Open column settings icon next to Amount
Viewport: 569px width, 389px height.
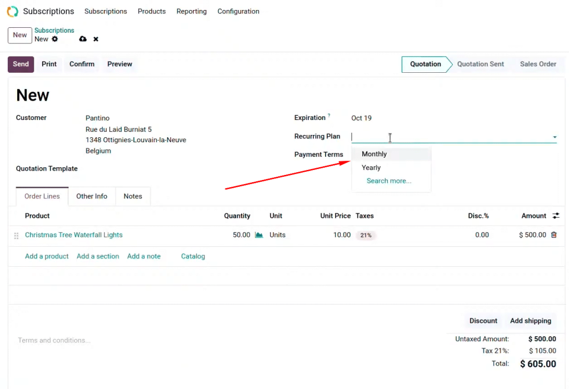click(x=556, y=216)
